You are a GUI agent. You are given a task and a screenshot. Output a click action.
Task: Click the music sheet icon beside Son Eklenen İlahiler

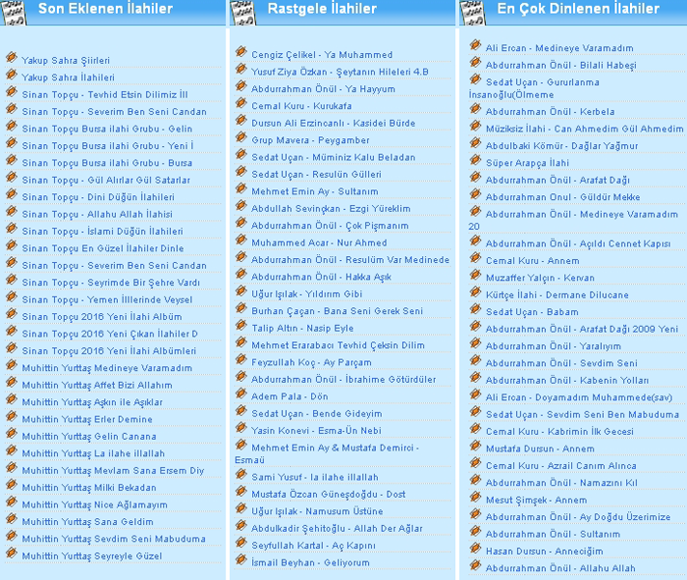[x=14, y=13]
